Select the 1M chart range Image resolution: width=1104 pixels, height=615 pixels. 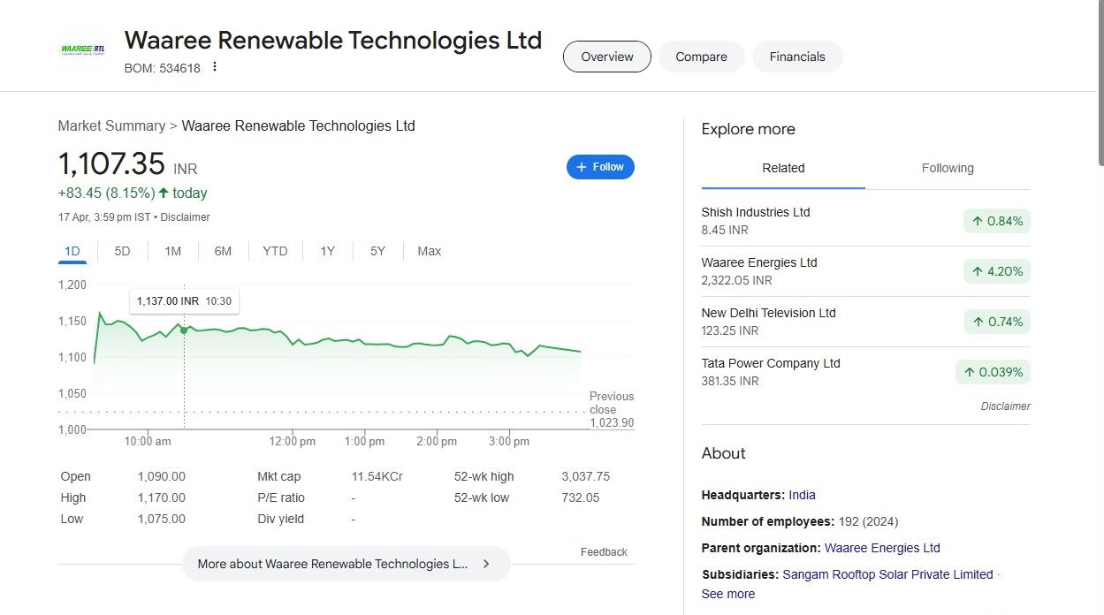pos(172,251)
